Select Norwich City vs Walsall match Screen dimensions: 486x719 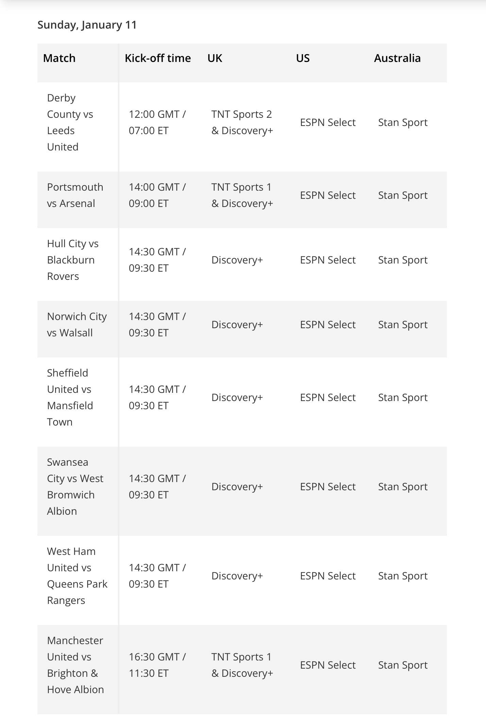pos(77,324)
